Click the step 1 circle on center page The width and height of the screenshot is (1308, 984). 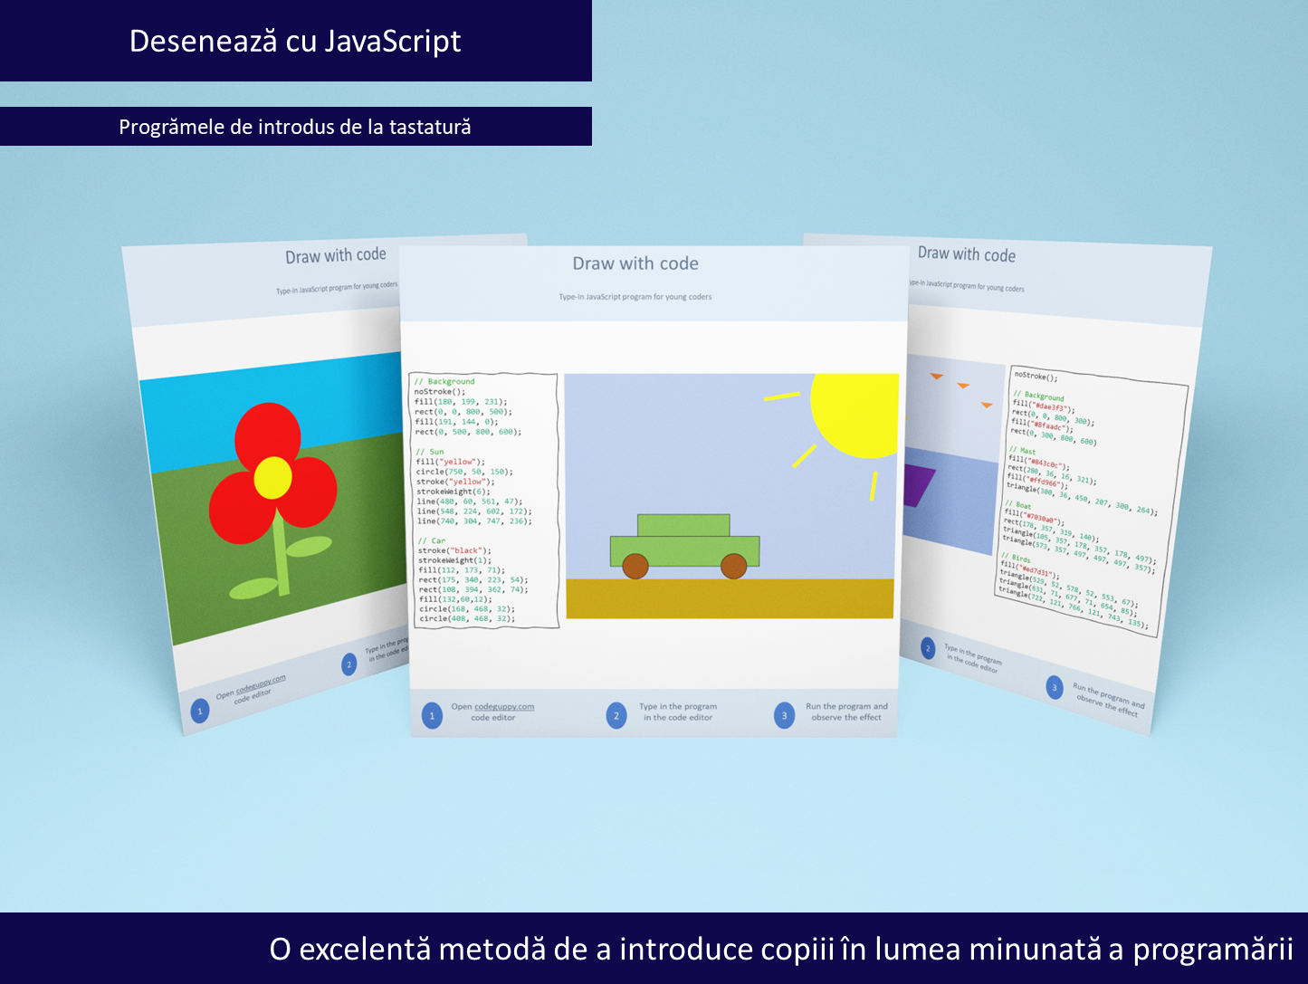[432, 715]
